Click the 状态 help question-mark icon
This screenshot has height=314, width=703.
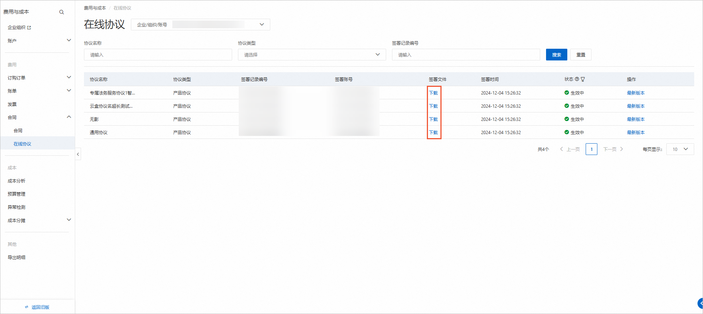[577, 79]
